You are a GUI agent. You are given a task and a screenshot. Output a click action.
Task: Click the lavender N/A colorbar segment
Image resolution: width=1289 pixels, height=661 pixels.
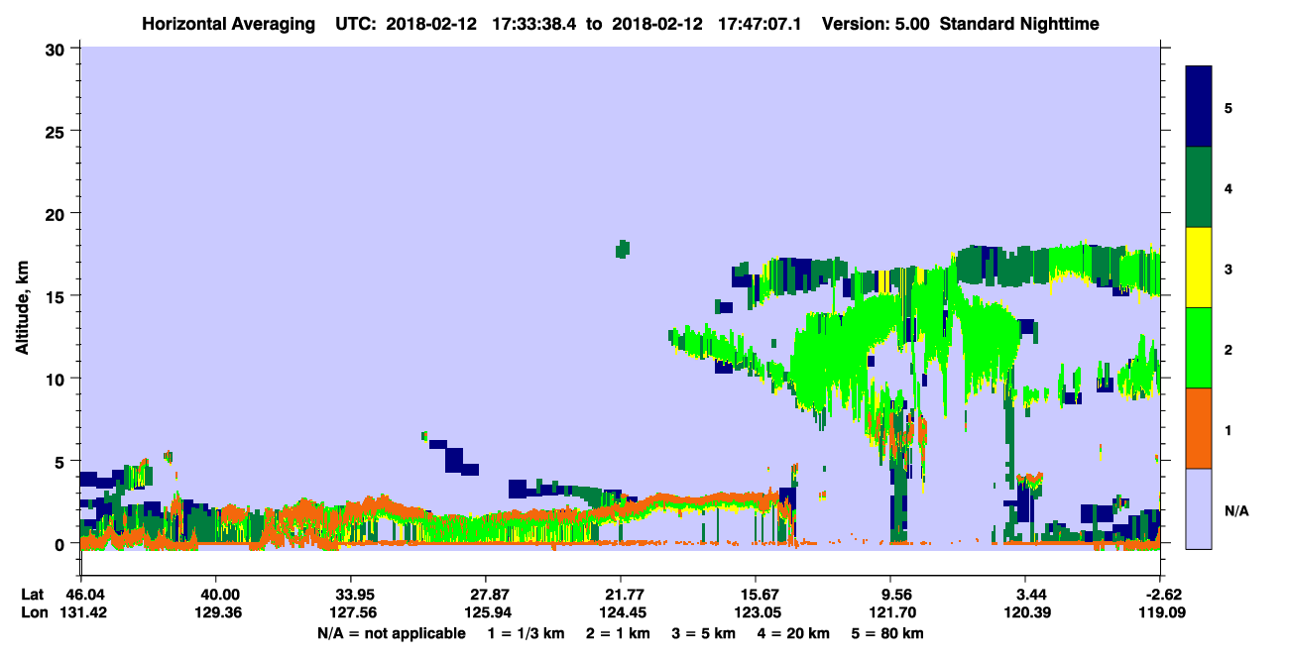pos(1199,508)
